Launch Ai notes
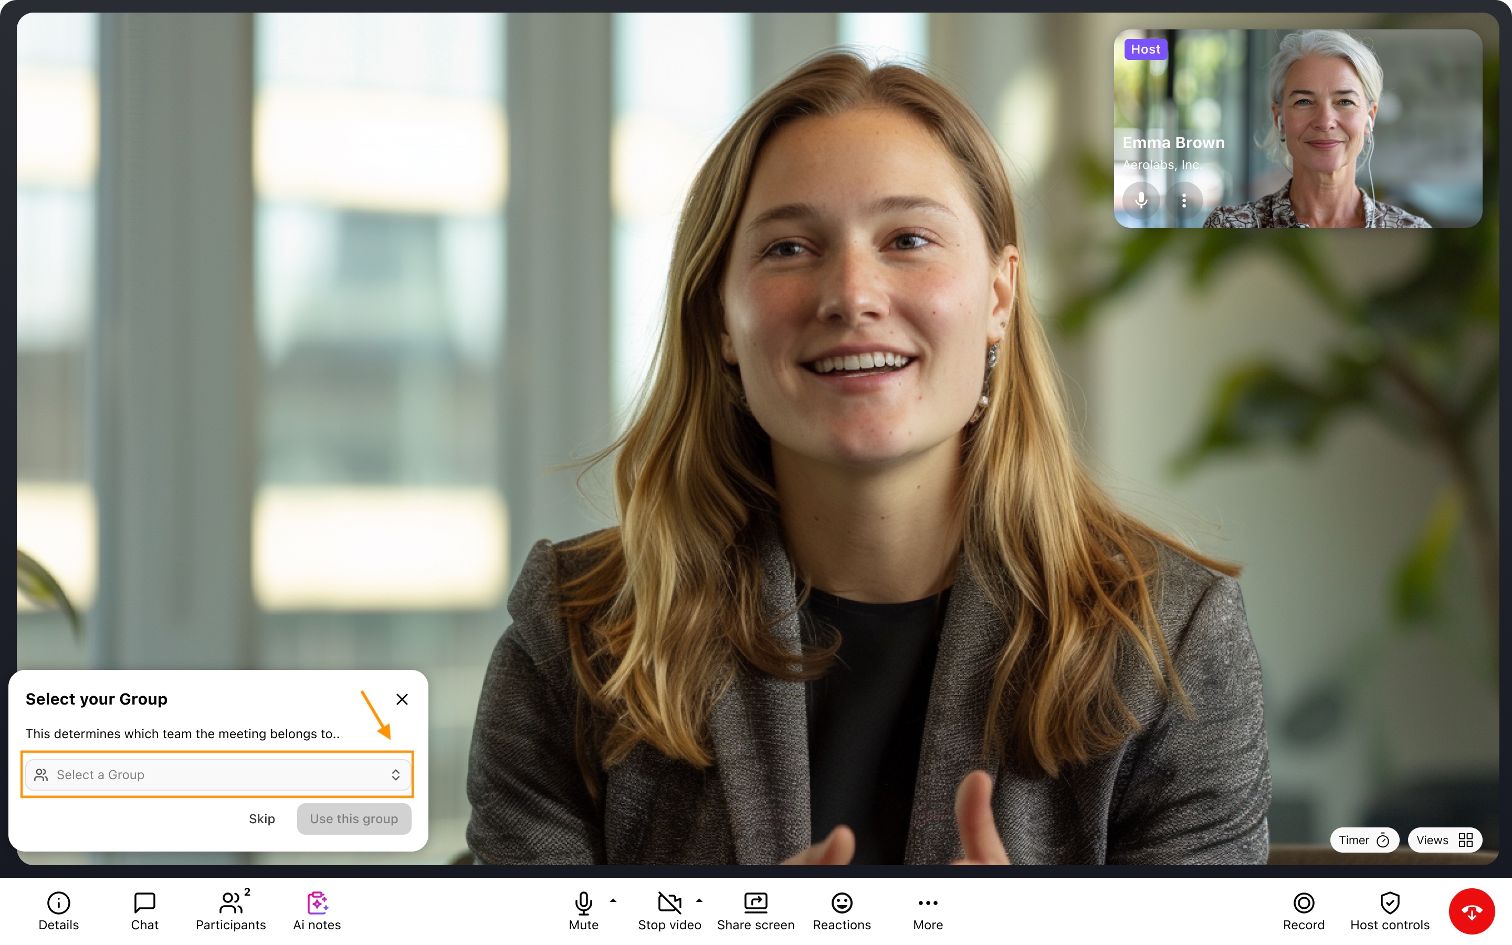This screenshot has height=945, width=1512. (317, 911)
